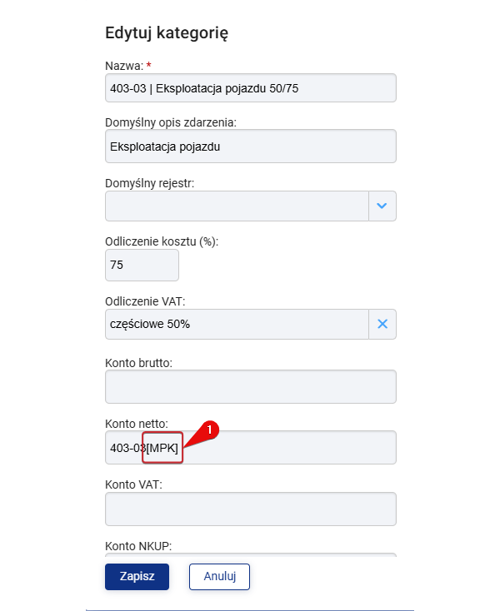Click the red numbered callout marker 1

tap(209, 430)
